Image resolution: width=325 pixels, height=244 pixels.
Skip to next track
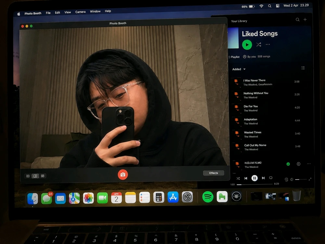pyautogui.click(x=263, y=178)
